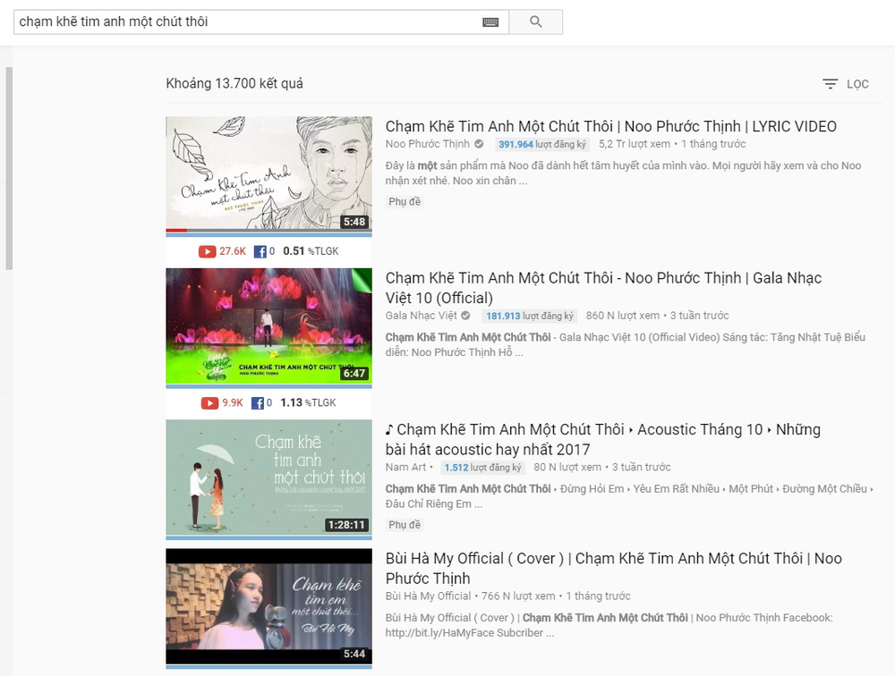Image resolution: width=895 pixels, height=676 pixels.
Task: Open the Gala Nhạc Việt 10 performance thumbnail
Action: [268, 327]
